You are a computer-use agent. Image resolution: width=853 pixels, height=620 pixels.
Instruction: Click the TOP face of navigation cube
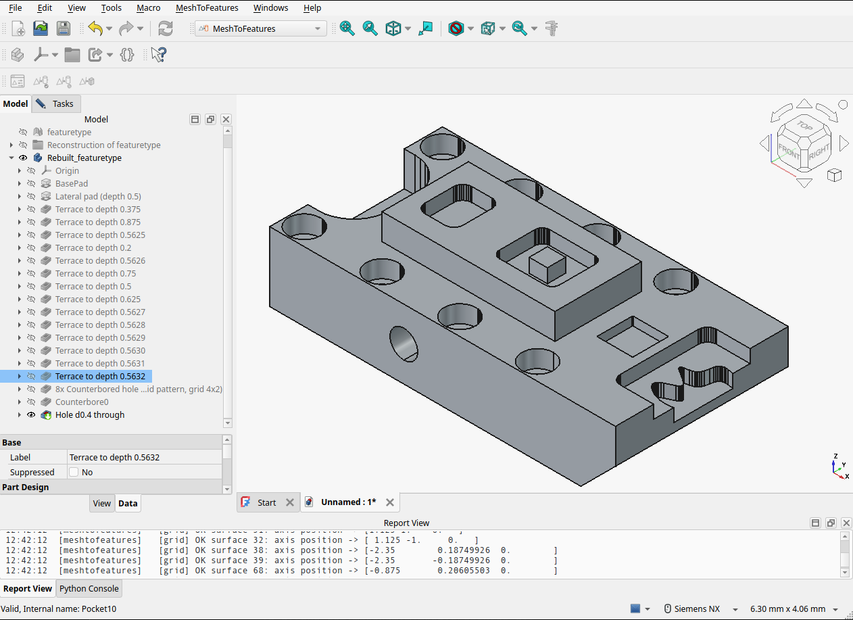pos(804,126)
